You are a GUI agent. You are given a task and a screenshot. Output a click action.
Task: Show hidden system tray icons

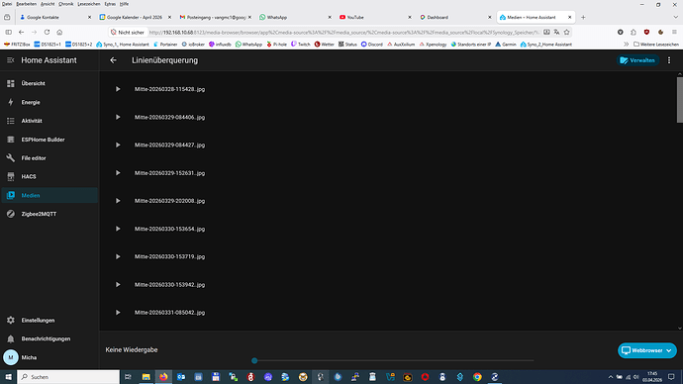point(611,377)
